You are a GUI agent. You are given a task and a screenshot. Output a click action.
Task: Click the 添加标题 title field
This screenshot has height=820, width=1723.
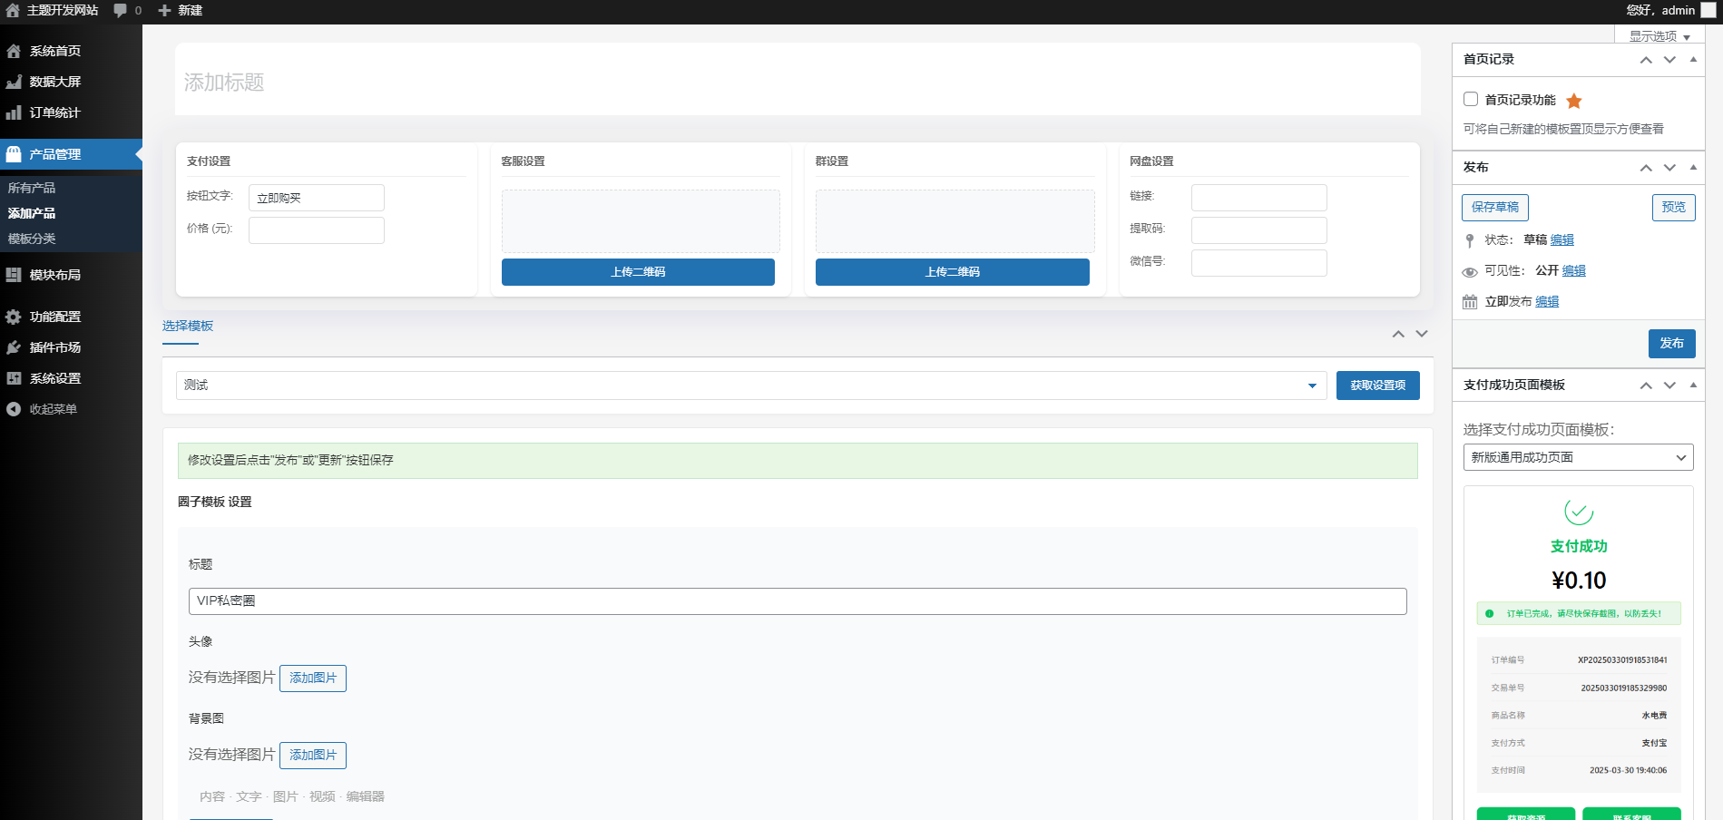798,82
